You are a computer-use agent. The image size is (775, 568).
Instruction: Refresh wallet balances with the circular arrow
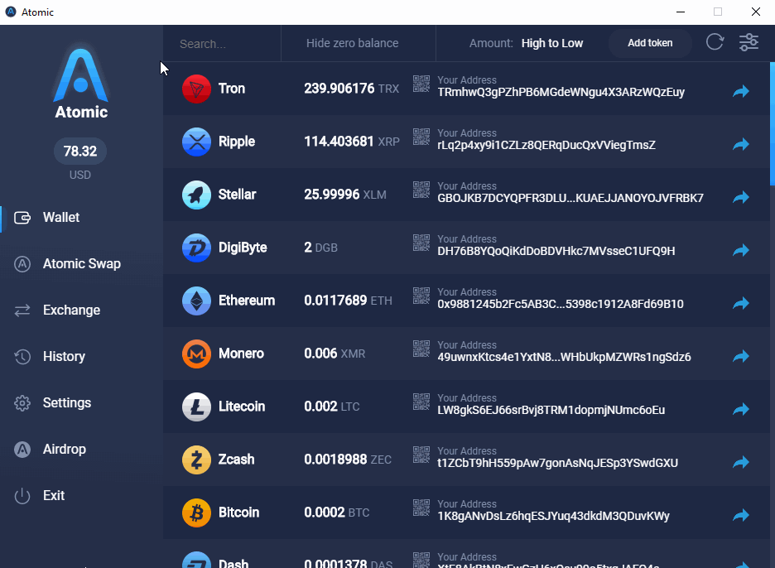coord(715,42)
